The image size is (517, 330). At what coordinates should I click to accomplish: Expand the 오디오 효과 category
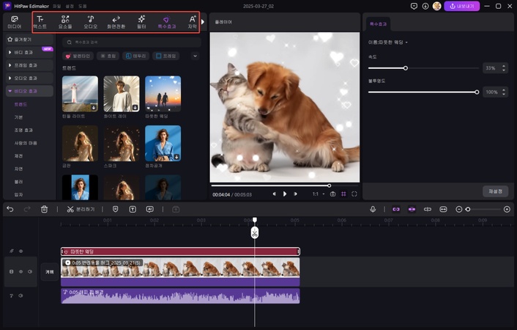point(27,78)
